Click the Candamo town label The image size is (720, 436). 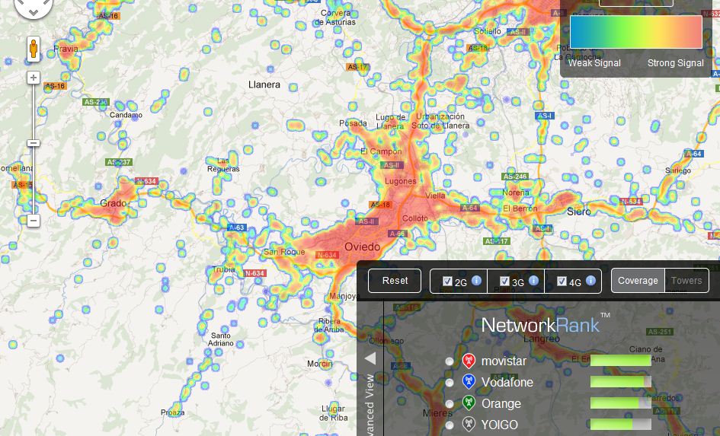point(126,115)
